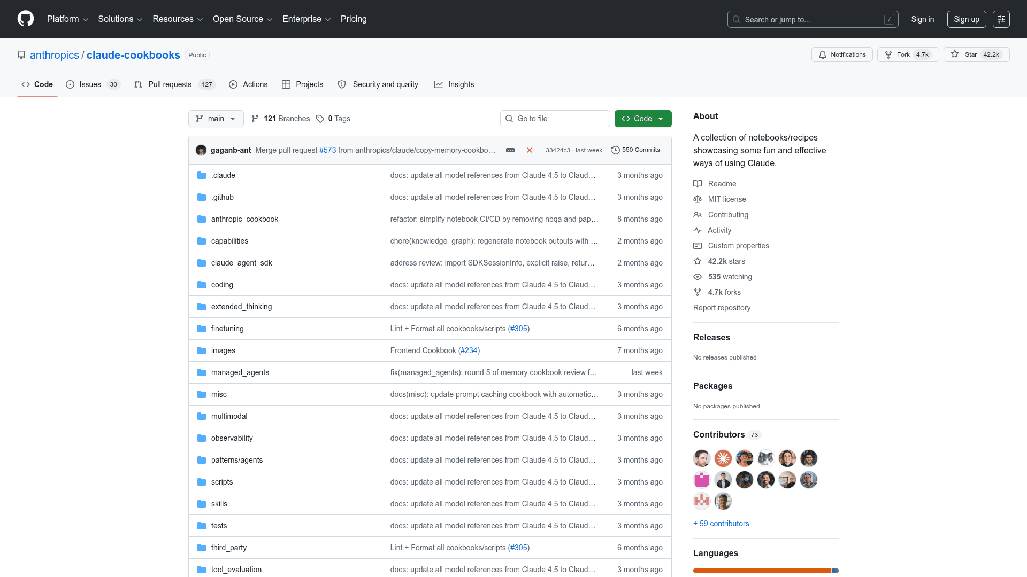1027x577 pixels.
Task: Expand the Solutions menu
Action: pyautogui.click(x=120, y=19)
